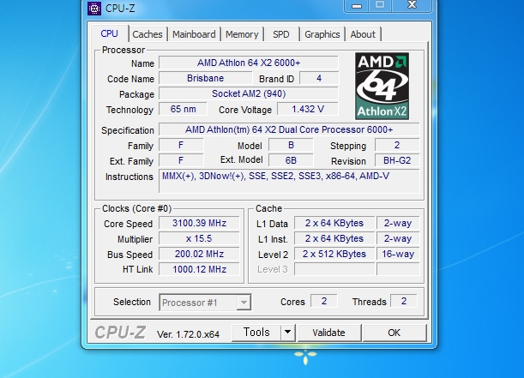Click the Validate button
Viewport: 524px width, 378px height.
pyautogui.click(x=328, y=333)
